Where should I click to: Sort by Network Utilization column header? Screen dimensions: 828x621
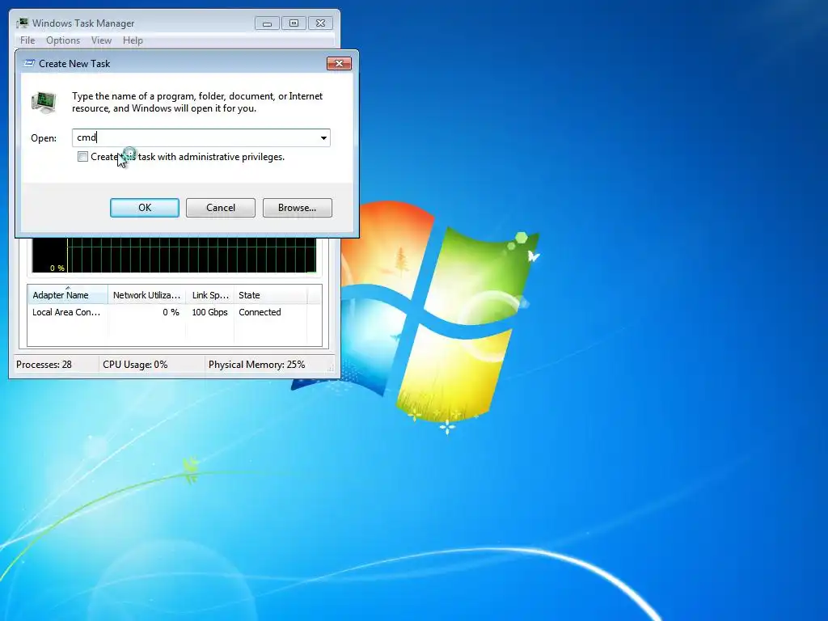pyautogui.click(x=147, y=294)
